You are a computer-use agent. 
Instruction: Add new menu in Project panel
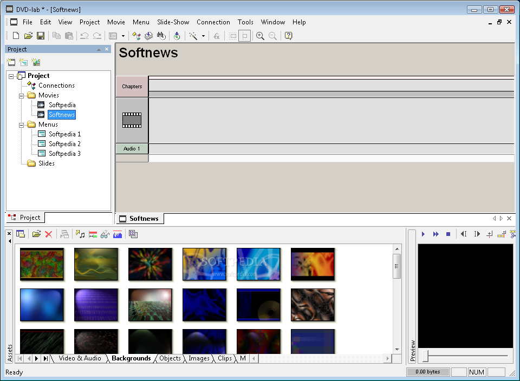(23, 62)
